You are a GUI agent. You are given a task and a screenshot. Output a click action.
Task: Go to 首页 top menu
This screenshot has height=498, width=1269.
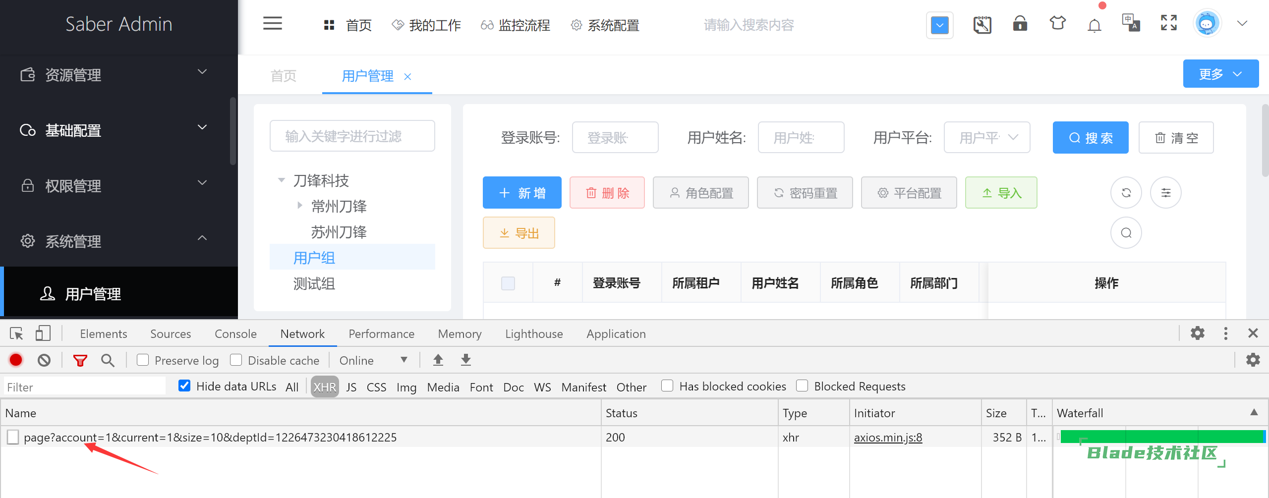click(x=347, y=25)
